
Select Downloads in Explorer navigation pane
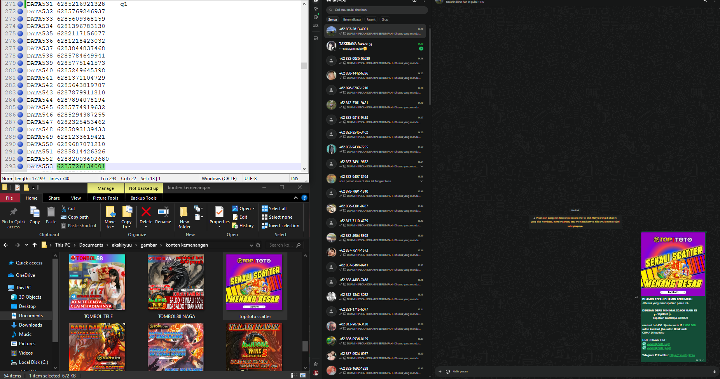30,325
